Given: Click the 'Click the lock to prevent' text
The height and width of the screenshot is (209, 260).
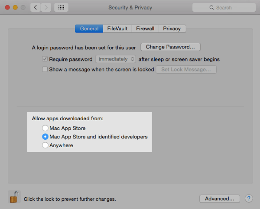Looking at the screenshot, I should tap(70, 199).
